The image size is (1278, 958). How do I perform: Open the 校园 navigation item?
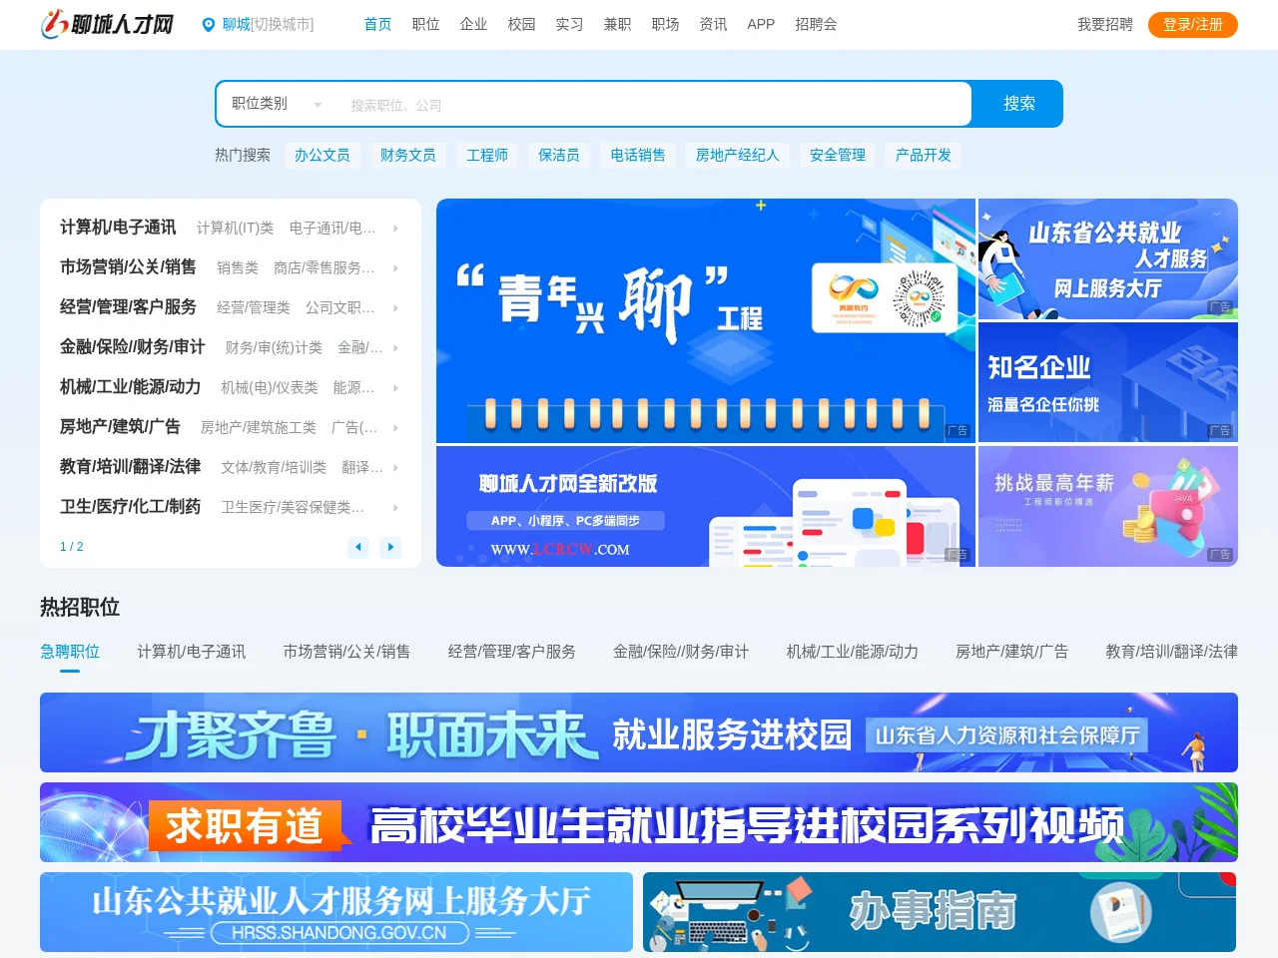point(521,24)
